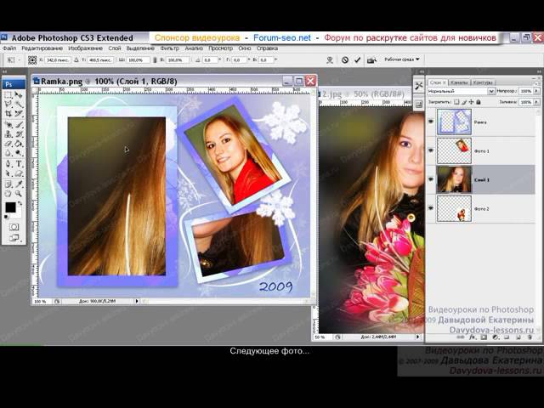Open Ramka.png status bar info arrow
Image resolution: width=544 pixels, height=408 pixels.
click(137, 301)
